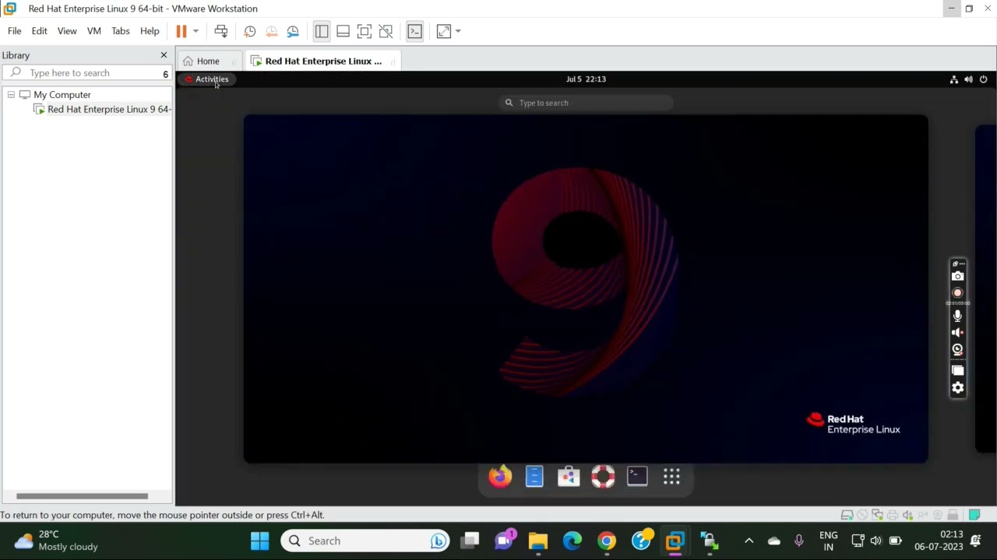Close the Red Hat Enterprise Linux tab
The width and height of the screenshot is (997, 560).
pyautogui.click(x=393, y=61)
